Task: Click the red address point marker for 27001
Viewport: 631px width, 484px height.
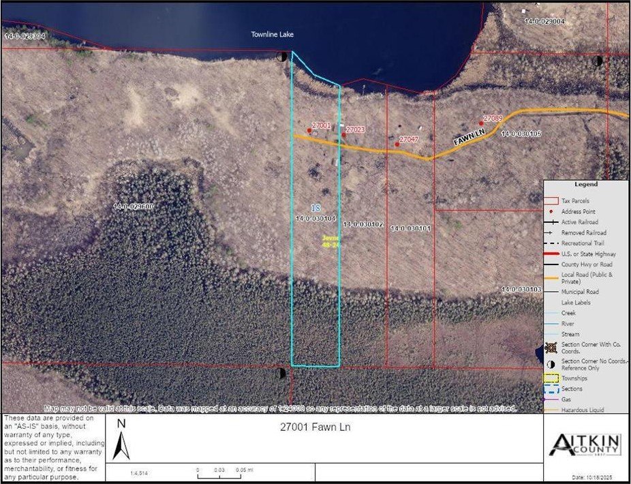Action: pos(309,132)
